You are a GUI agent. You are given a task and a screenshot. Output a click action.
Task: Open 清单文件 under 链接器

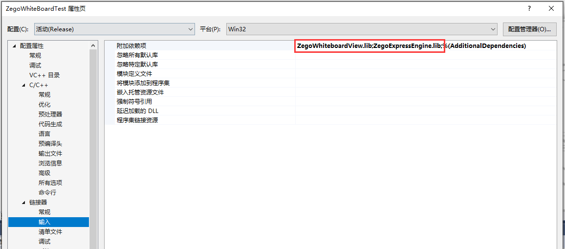coord(50,232)
